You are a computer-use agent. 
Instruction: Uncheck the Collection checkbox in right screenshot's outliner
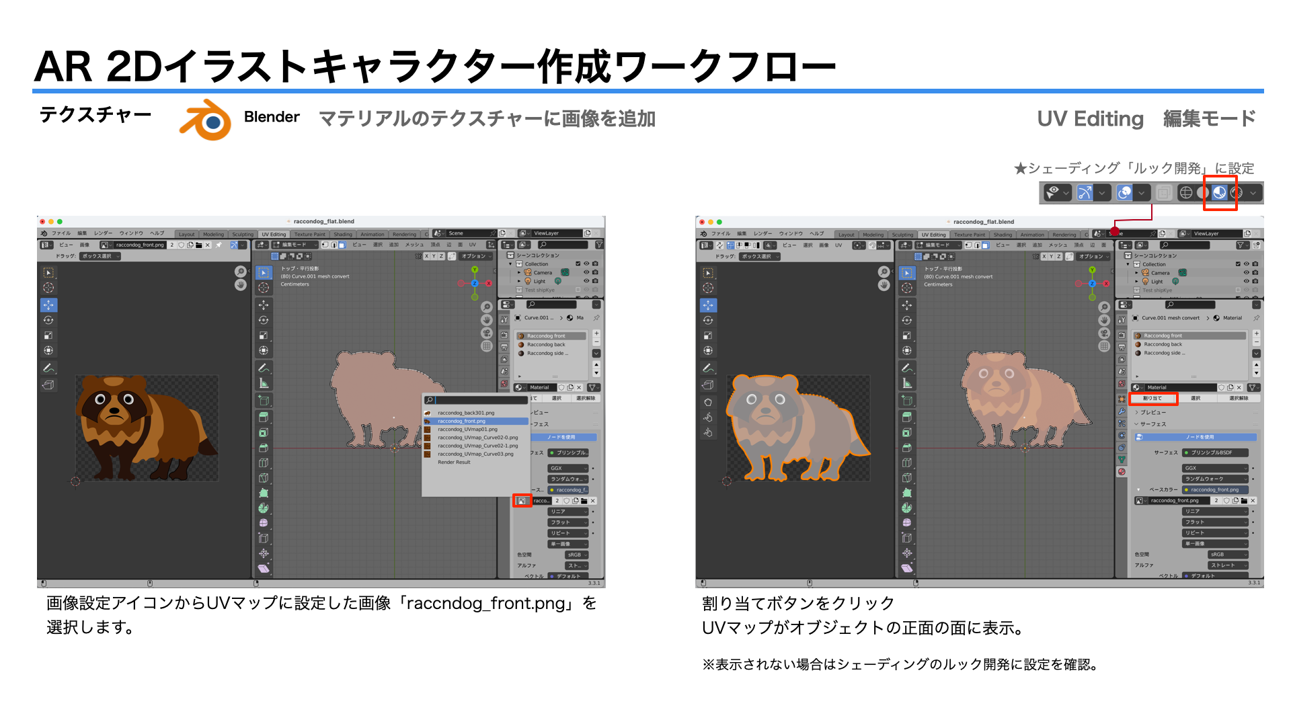tap(1238, 264)
